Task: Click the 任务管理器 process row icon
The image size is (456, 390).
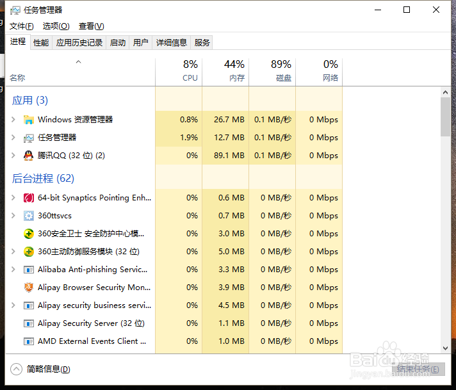Action: (28, 138)
